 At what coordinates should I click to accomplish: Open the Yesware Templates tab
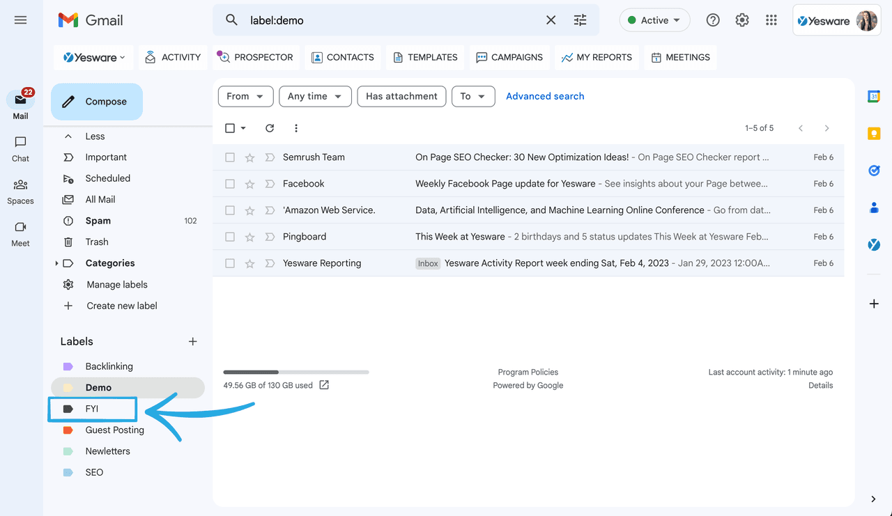click(x=425, y=57)
